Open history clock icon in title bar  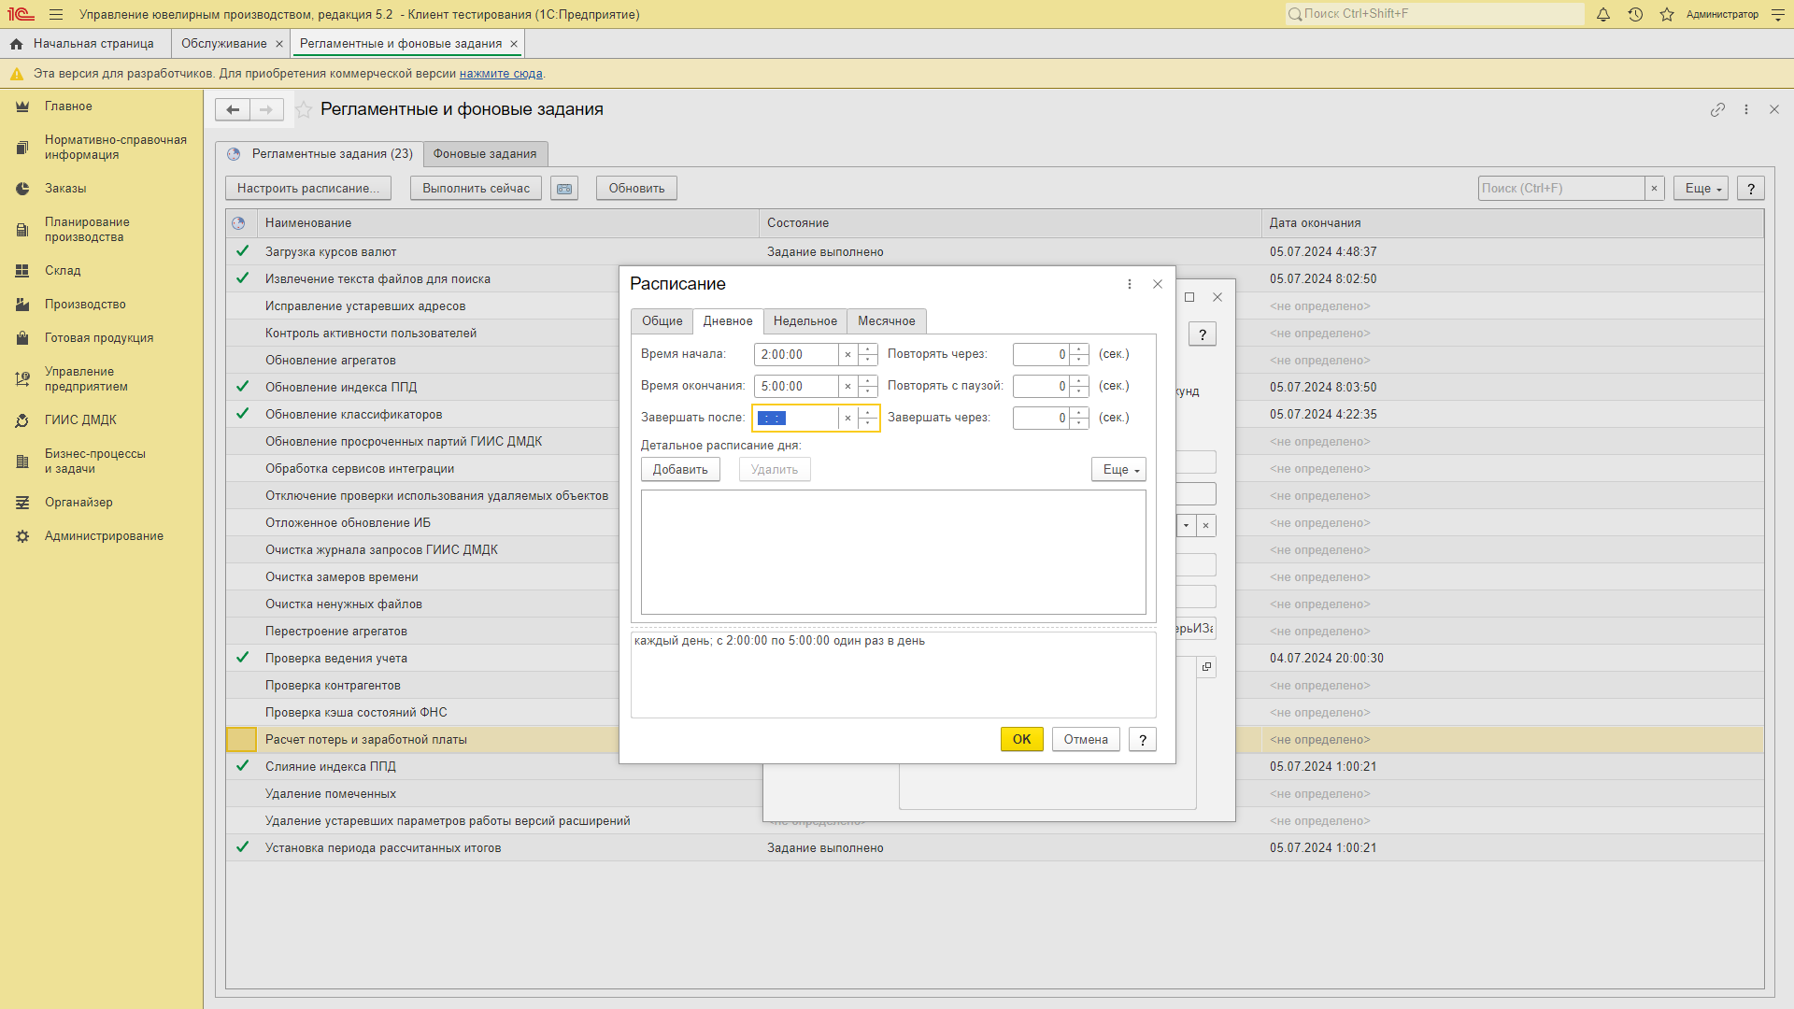(1635, 14)
